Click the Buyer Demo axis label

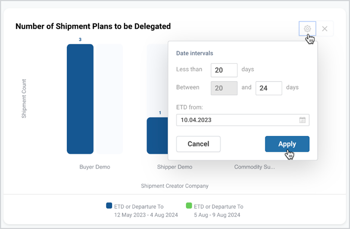(x=94, y=167)
